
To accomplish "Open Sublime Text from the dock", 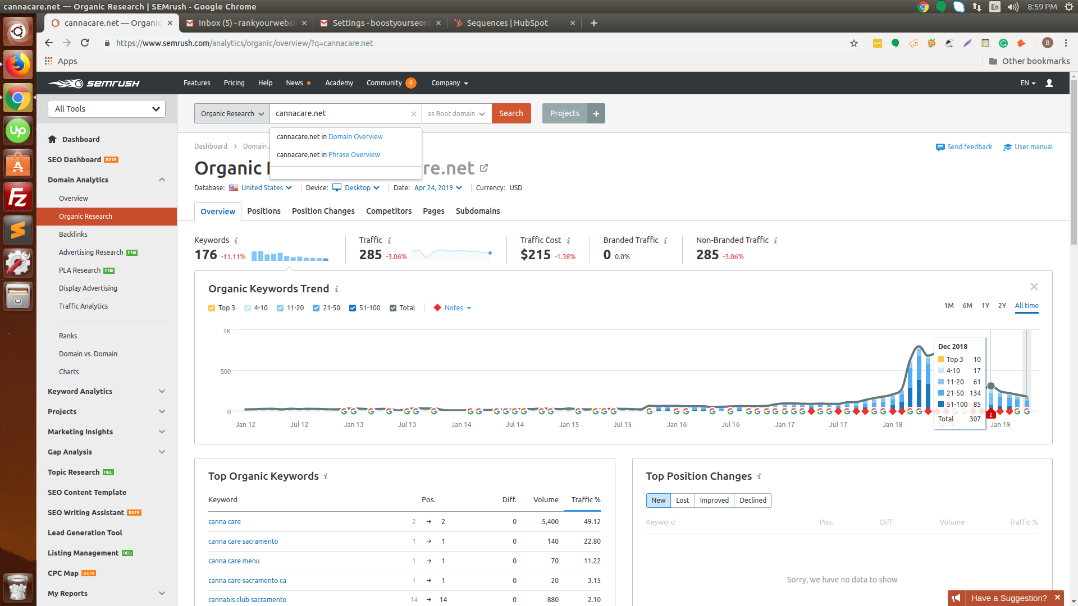I will pos(18,230).
